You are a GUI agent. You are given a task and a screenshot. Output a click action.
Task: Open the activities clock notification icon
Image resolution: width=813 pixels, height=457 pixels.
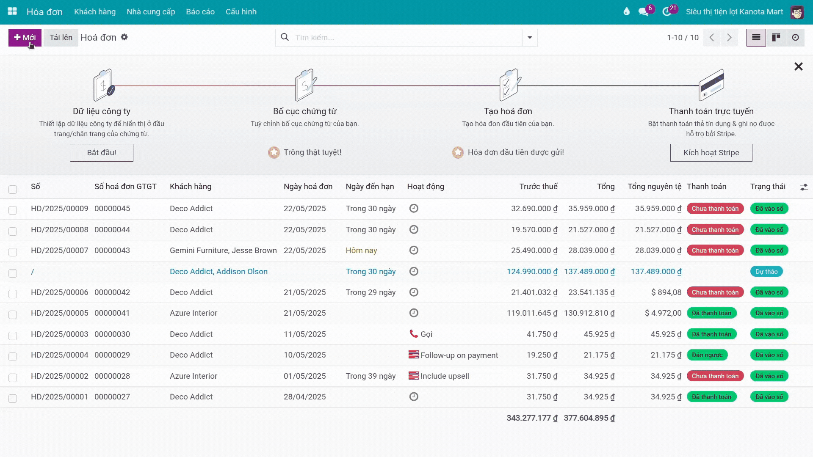tap(667, 12)
